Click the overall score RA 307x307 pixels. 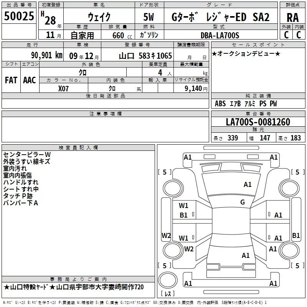[x=292, y=18]
